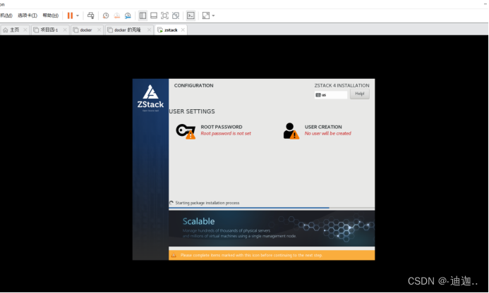This screenshot has width=489, height=293.
Task: Open the 帮助(H) menu
Action: pyautogui.click(x=51, y=15)
